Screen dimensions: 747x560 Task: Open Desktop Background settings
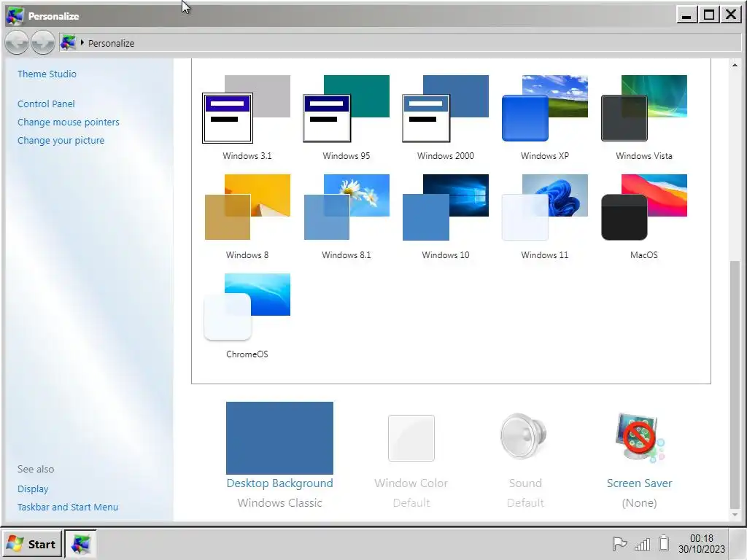(x=279, y=437)
